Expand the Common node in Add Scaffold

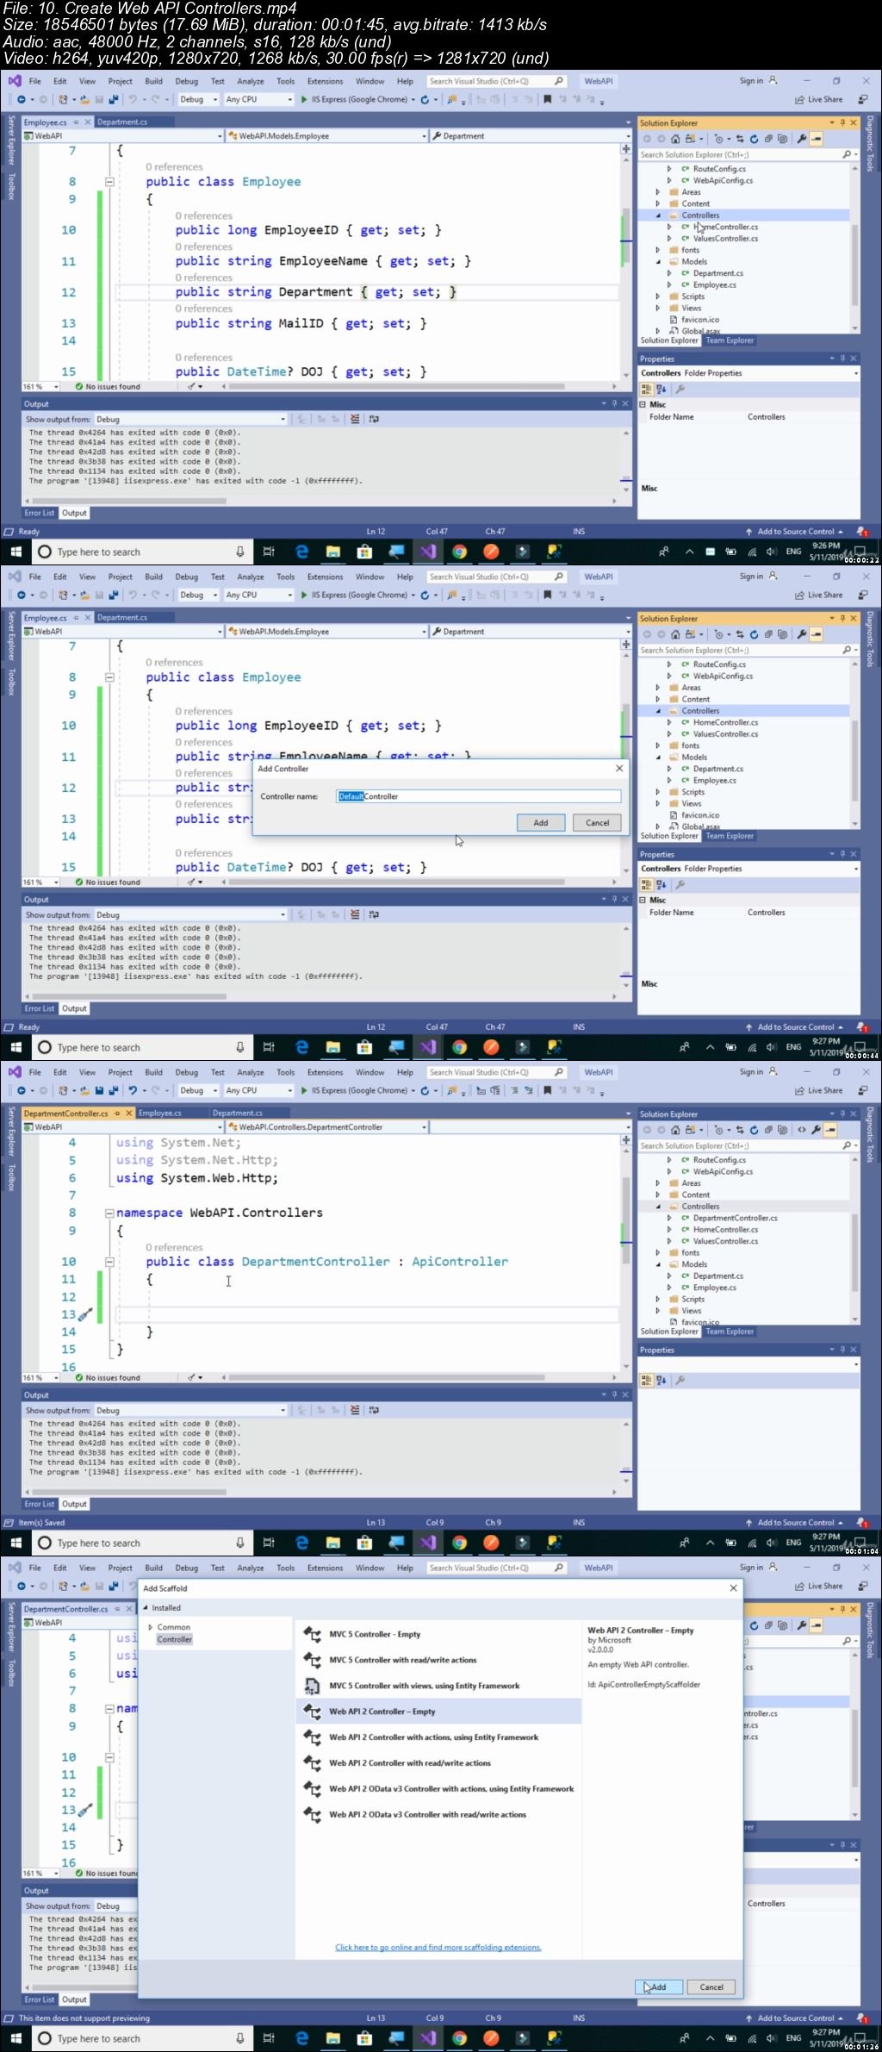click(x=151, y=1627)
